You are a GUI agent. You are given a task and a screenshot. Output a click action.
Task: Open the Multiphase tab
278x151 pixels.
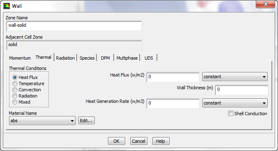tap(127, 58)
